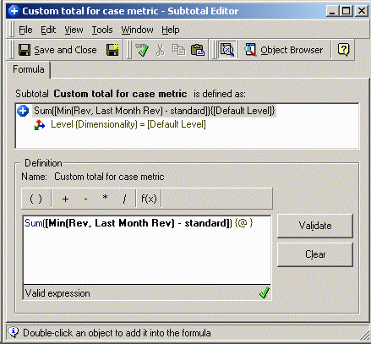
Task: Click the Clear button
Action: [x=315, y=254]
